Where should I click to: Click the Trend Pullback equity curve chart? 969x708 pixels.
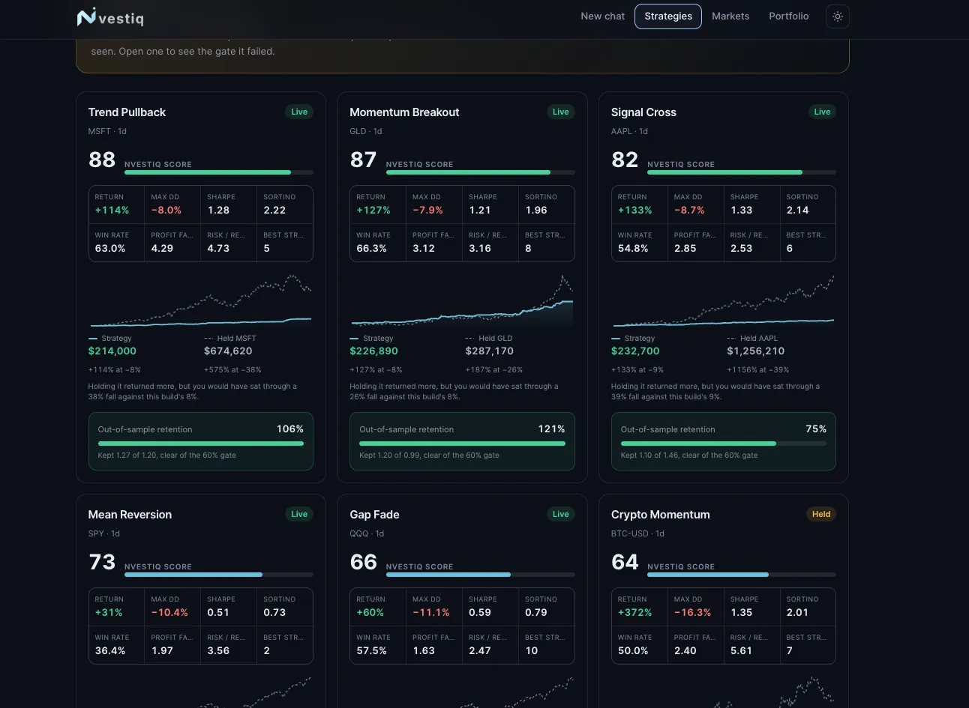point(201,300)
